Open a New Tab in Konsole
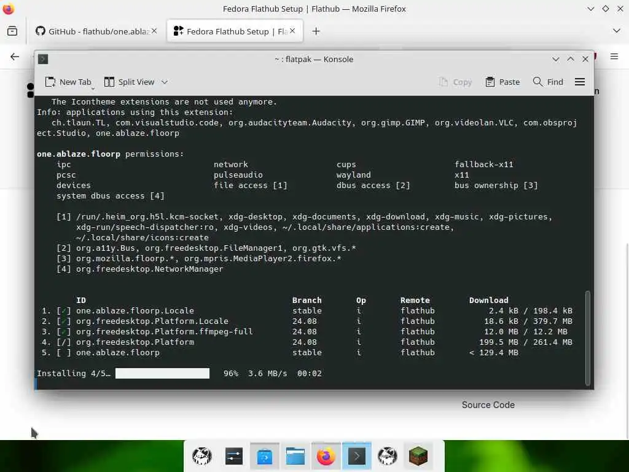Screen dimensions: 629x472 (x=68, y=82)
